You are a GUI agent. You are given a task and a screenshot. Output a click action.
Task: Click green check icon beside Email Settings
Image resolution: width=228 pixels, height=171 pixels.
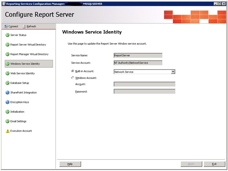pyautogui.click(x=7, y=121)
